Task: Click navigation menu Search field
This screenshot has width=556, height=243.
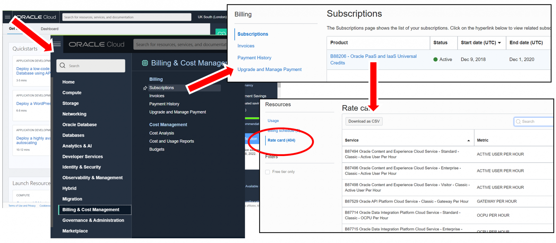Action: [91, 66]
